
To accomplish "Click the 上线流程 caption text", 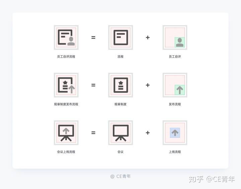I will (175, 152).
